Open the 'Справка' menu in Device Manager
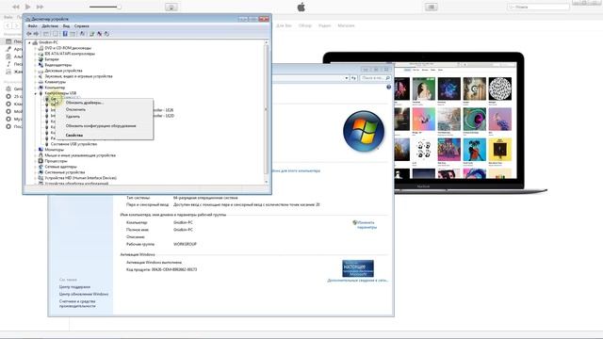The height and width of the screenshot is (339, 603). click(82, 26)
